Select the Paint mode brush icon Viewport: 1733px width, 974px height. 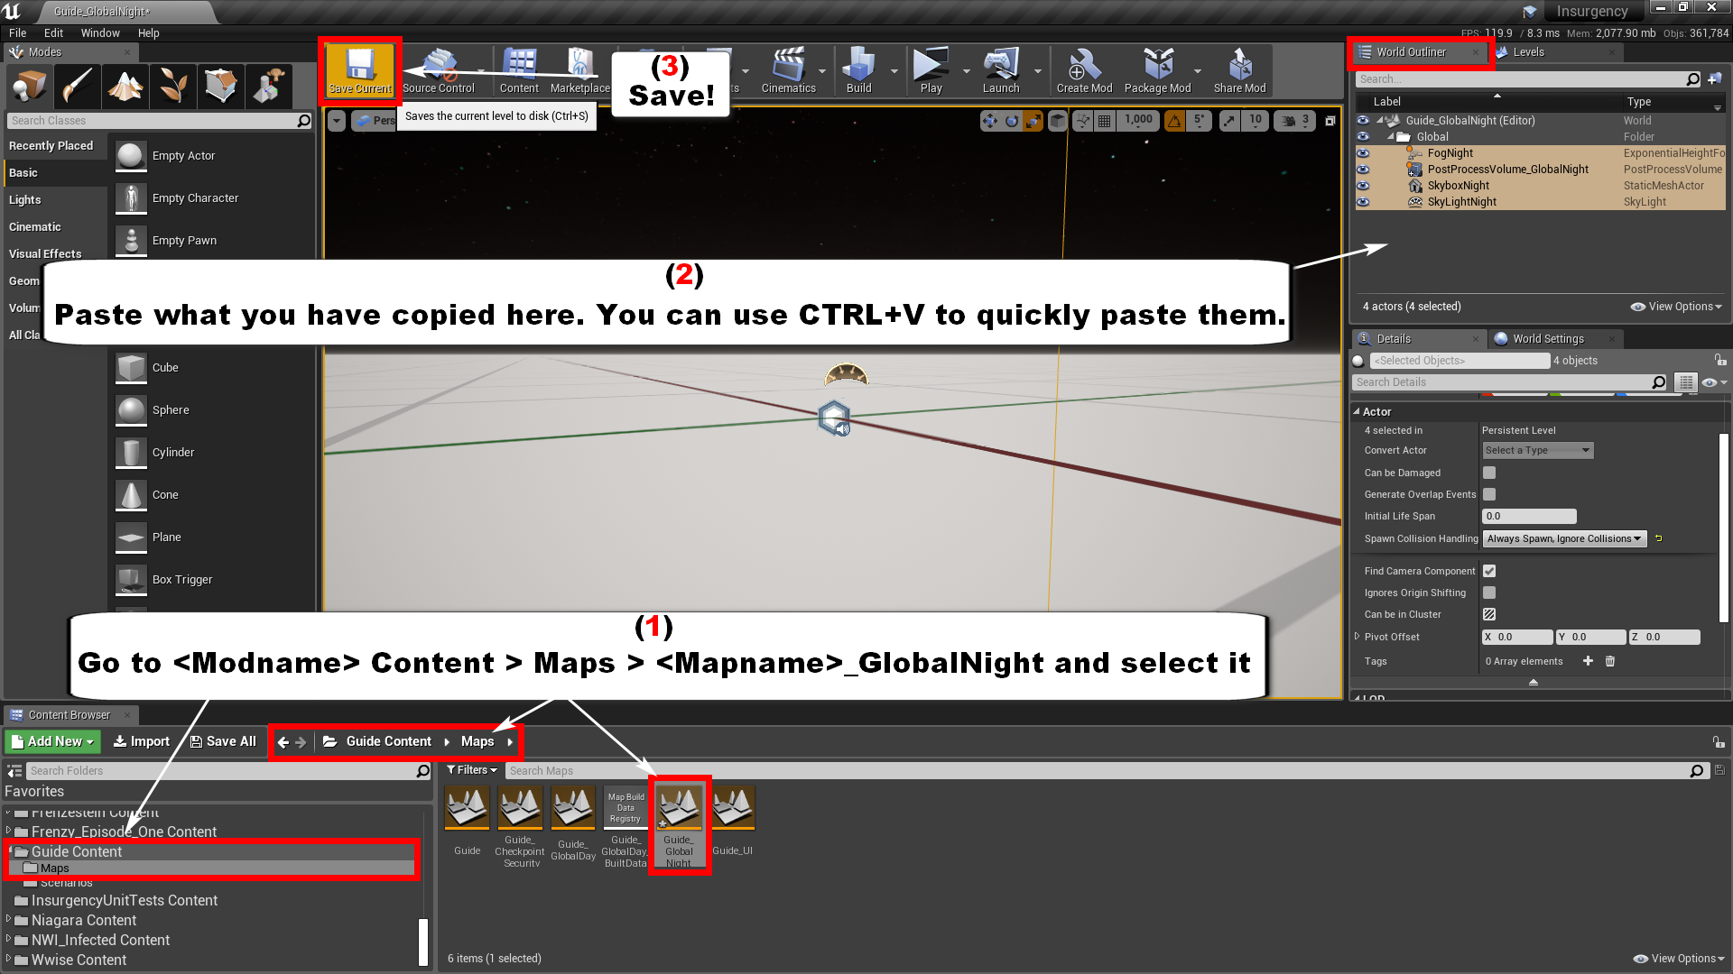(77, 87)
